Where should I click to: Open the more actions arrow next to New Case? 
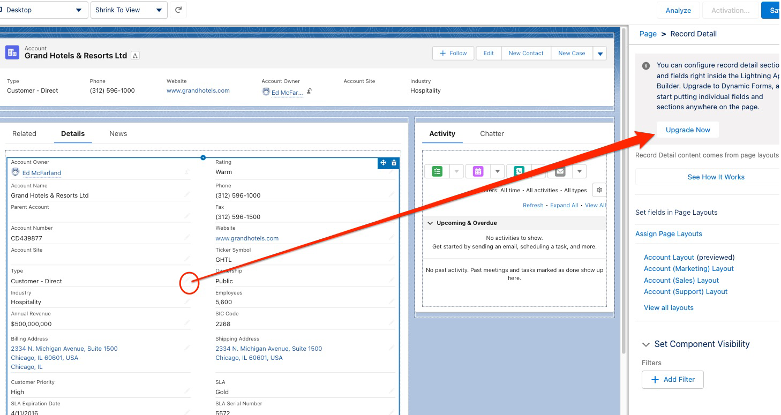[600, 54]
